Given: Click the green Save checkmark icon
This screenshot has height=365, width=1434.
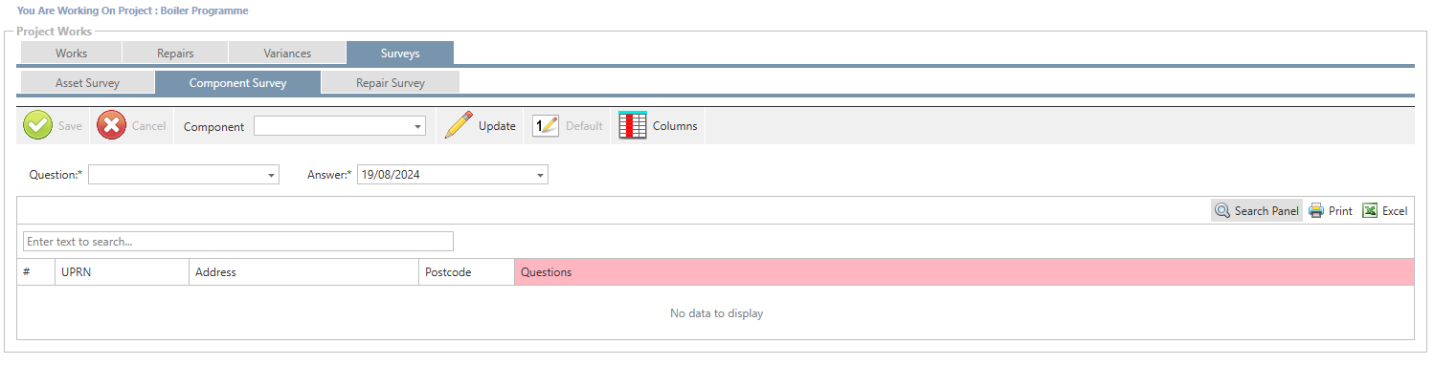Looking at the screenshot, I should tap(38, 125).
